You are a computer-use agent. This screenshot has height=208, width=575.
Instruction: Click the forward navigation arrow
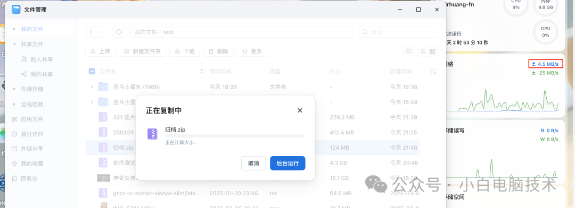click(102, 32)
